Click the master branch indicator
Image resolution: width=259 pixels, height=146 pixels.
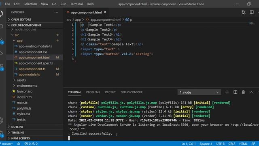6,144
